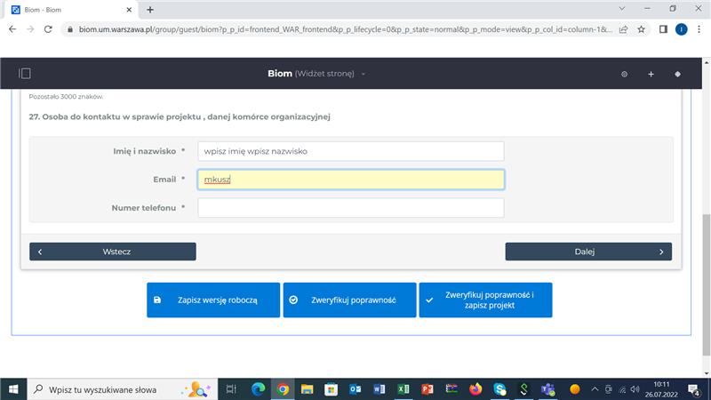
Task: Toggle the sidebar panel icon in Biom header
Action: point(25,74)
